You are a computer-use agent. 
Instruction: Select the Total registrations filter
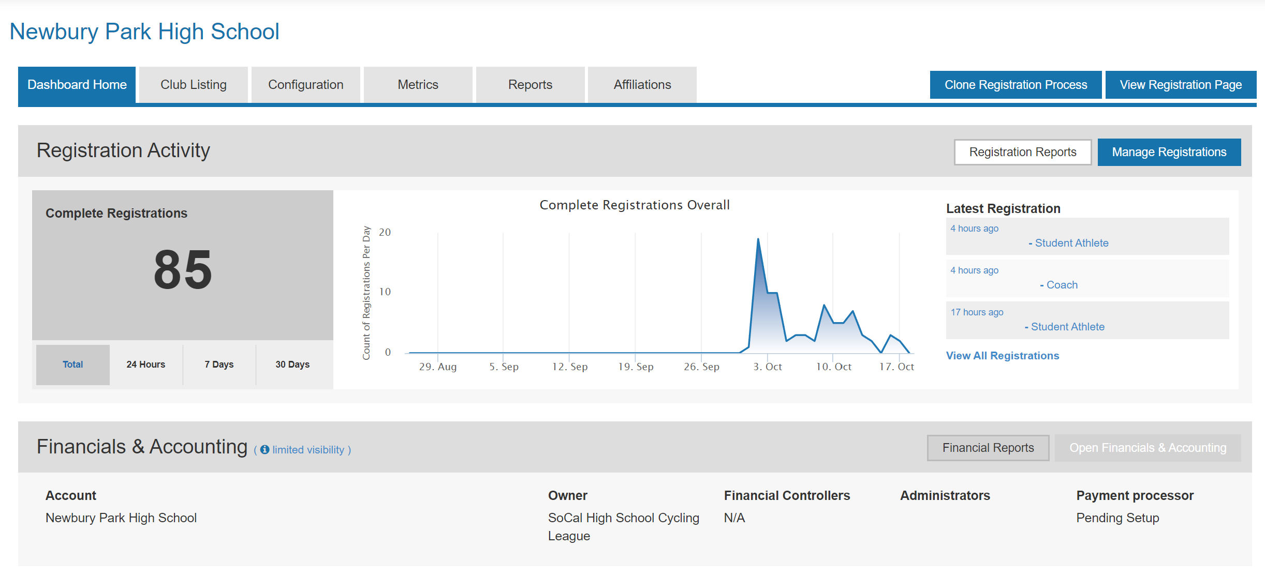tap(73, 365)
